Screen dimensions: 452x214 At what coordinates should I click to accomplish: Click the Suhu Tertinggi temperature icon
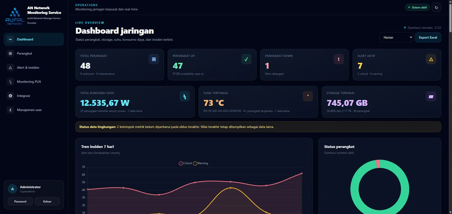(308, 96)
